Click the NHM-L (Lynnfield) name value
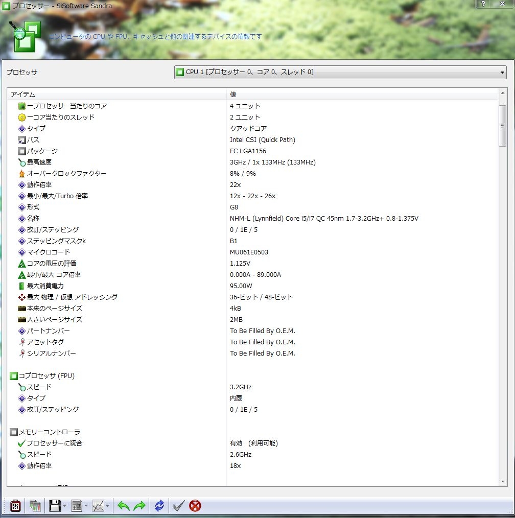The image size is (515, 518). click(324, 218)
